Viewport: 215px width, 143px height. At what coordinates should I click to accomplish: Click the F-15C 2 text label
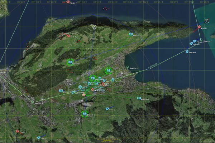[112, 110]
